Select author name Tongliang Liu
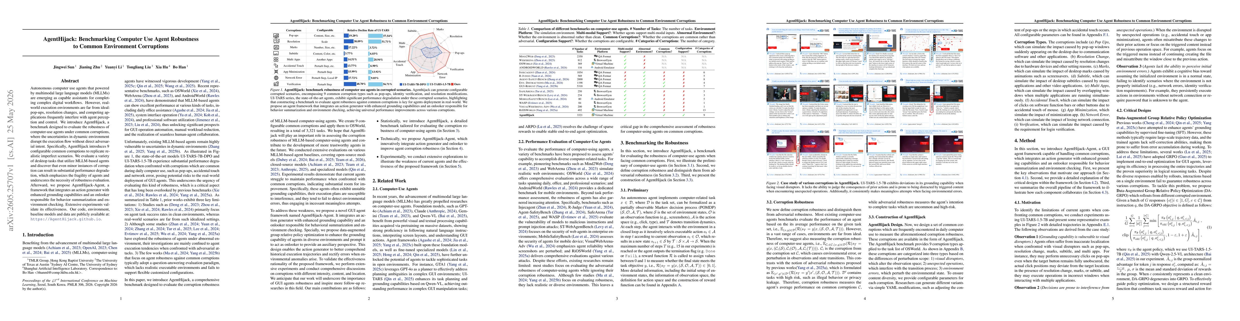 (x=139, y=67)
